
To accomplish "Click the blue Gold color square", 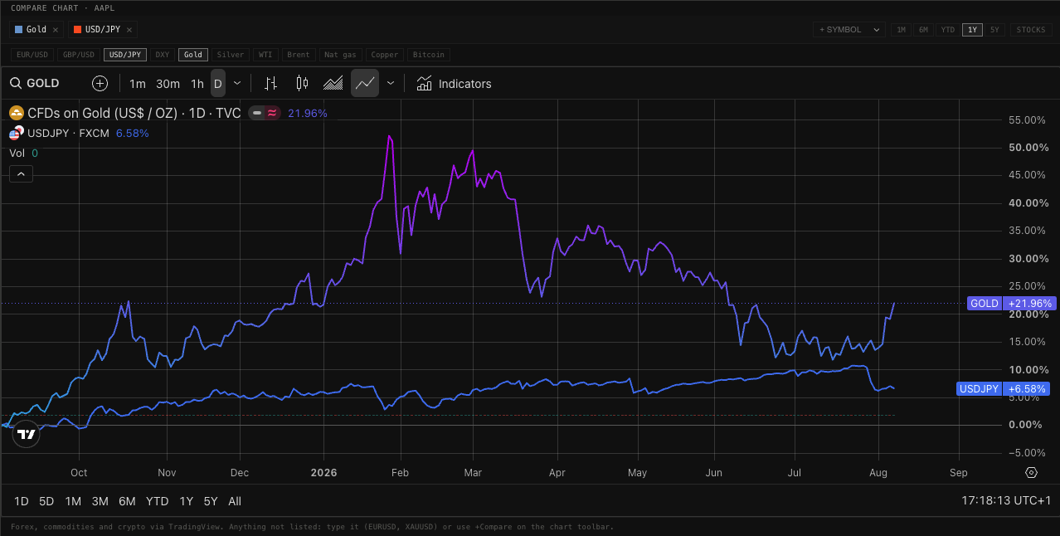I will pyautogui.click(x=19, y=30).
